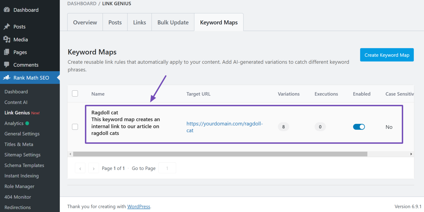Switch to the Posts tab

tap(115, 22)
